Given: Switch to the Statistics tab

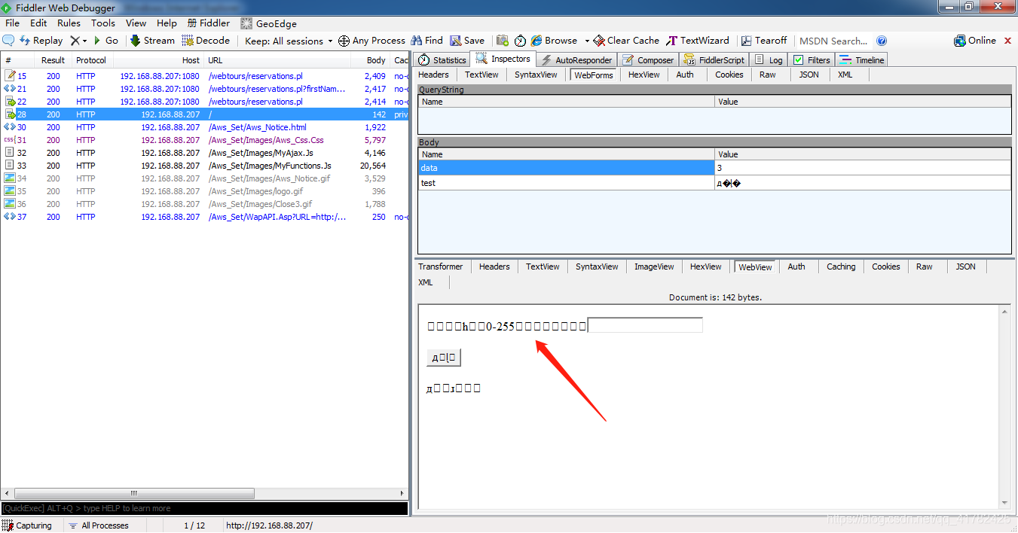Looking at the screenshot, I should click(x=442, y=59).
